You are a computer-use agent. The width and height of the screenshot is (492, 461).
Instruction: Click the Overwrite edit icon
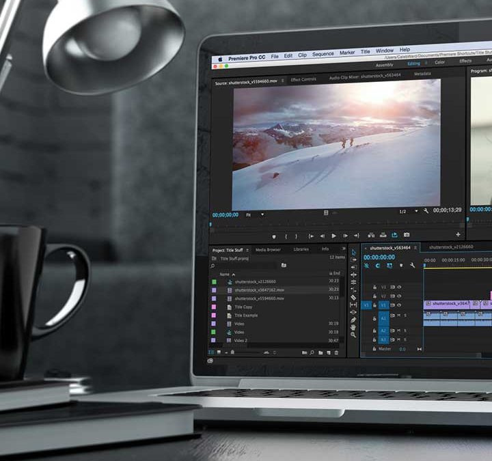coord(383,235)
